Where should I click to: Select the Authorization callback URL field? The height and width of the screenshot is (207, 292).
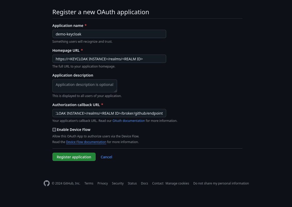click(x=109, y=113)
